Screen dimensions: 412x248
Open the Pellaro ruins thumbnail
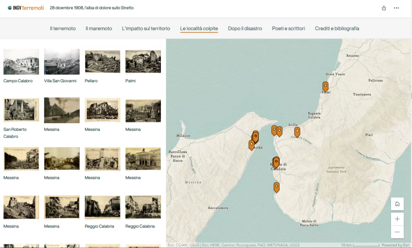point(103,62)
